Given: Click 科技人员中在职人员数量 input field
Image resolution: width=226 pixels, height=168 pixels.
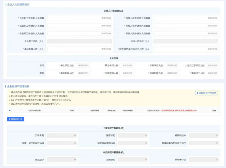Looking at the screenshot, I should [x=186, y=18].
